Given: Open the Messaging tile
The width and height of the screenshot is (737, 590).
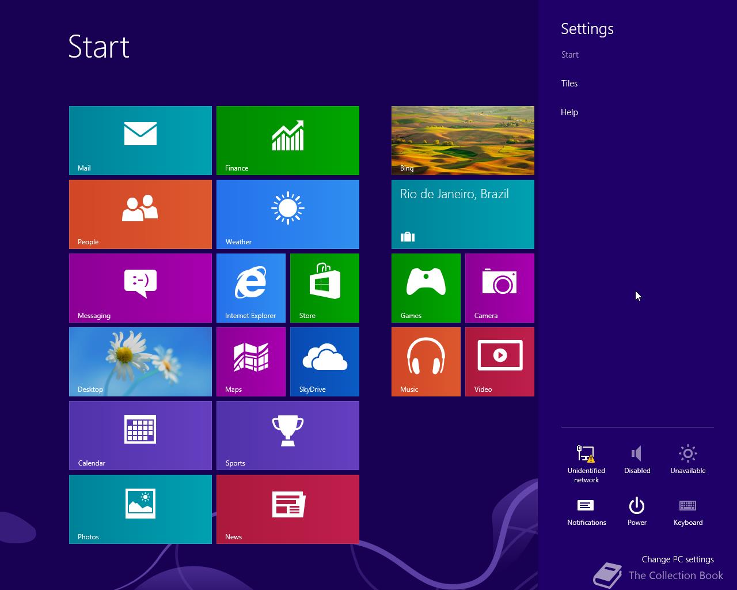Looking at the screenshot, I should [x=140, y=288].
